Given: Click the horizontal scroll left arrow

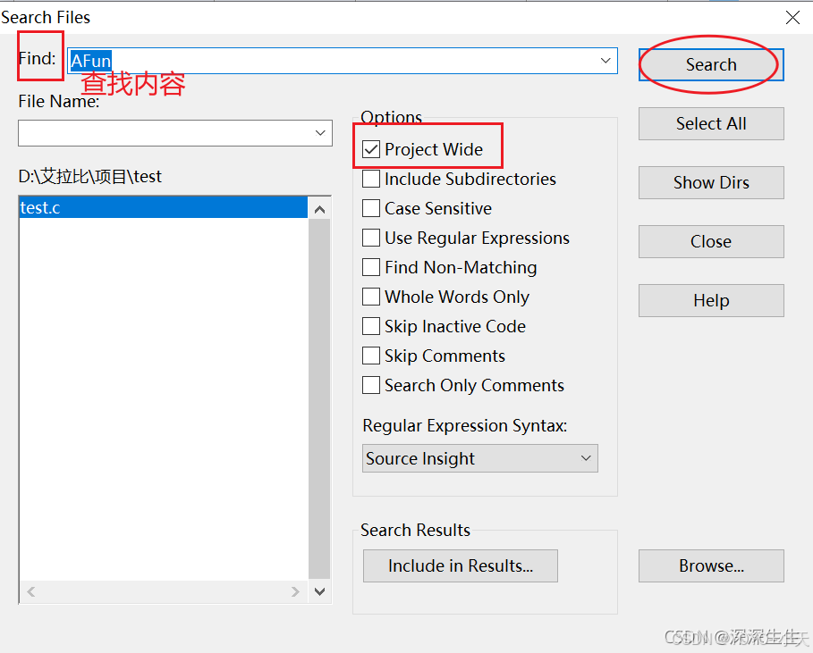Looking at the screenshot, I should pos(31,591).
